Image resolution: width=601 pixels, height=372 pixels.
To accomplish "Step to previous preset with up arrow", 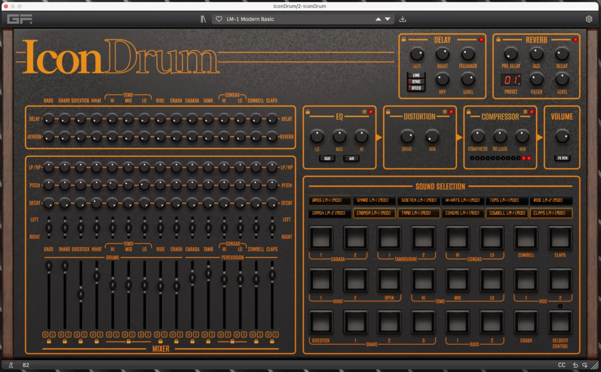I will [x=378, y=19].
